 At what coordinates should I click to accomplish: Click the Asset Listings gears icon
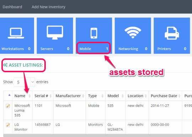tap(5, 65)
